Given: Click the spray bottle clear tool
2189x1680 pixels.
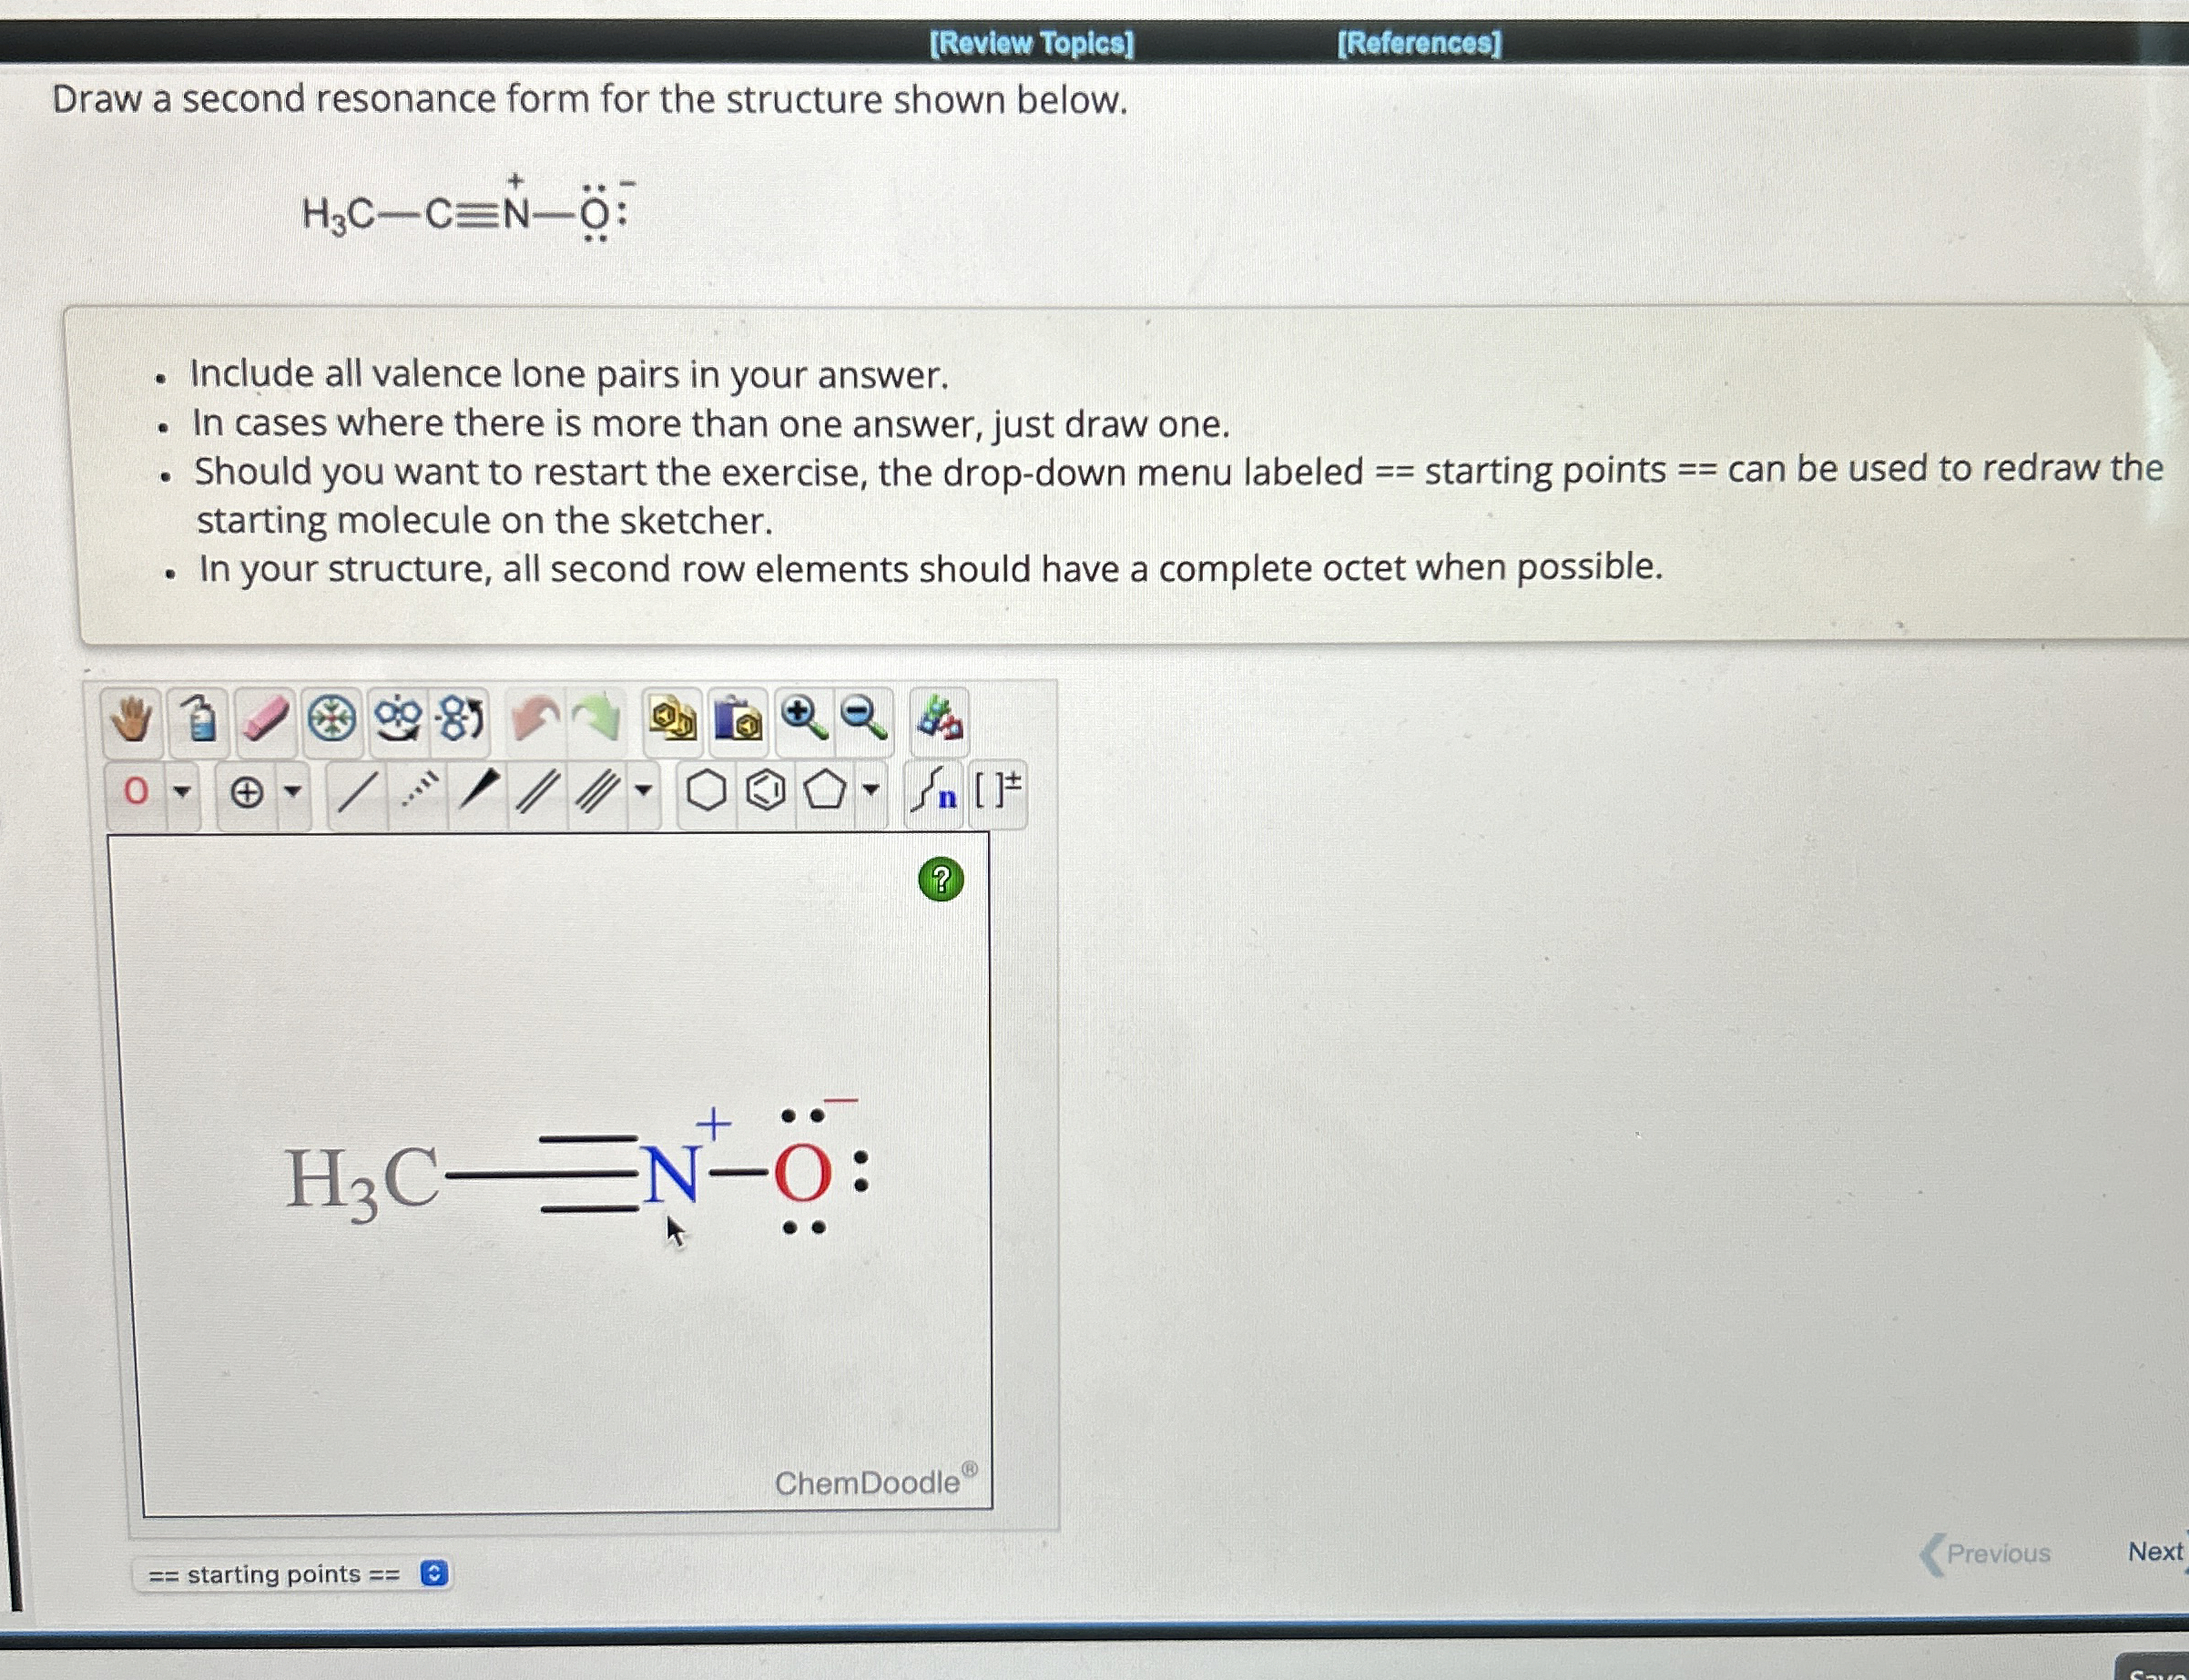Looking at the screenshot, I should pyautogui.click(x=200, y=719).
